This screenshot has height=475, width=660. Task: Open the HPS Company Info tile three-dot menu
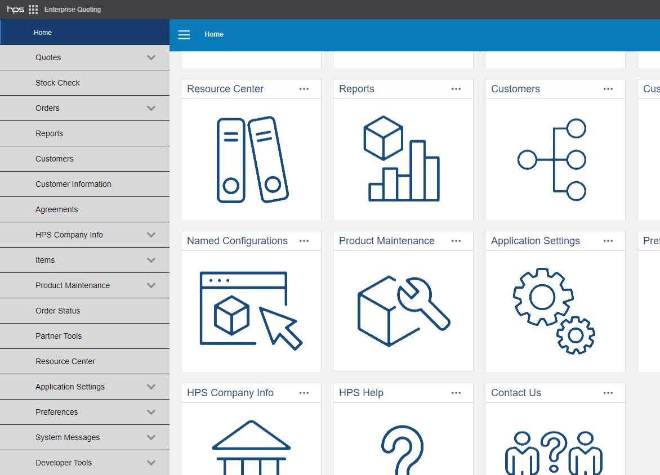[x=304, y=392]
